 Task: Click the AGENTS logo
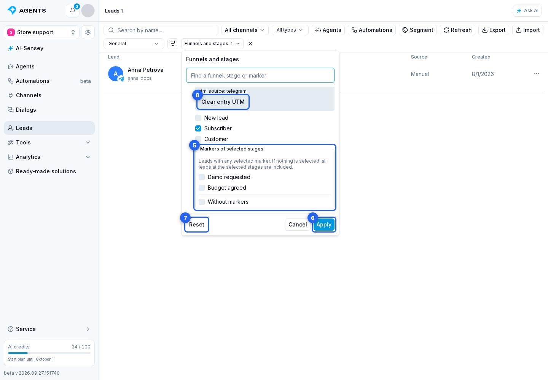27,11
